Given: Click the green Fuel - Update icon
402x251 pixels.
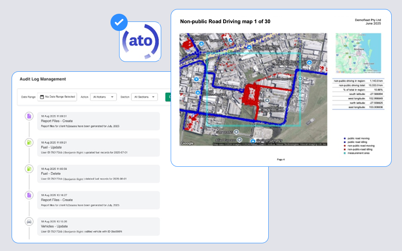Looking at the screenshot, I should point(28,142).
